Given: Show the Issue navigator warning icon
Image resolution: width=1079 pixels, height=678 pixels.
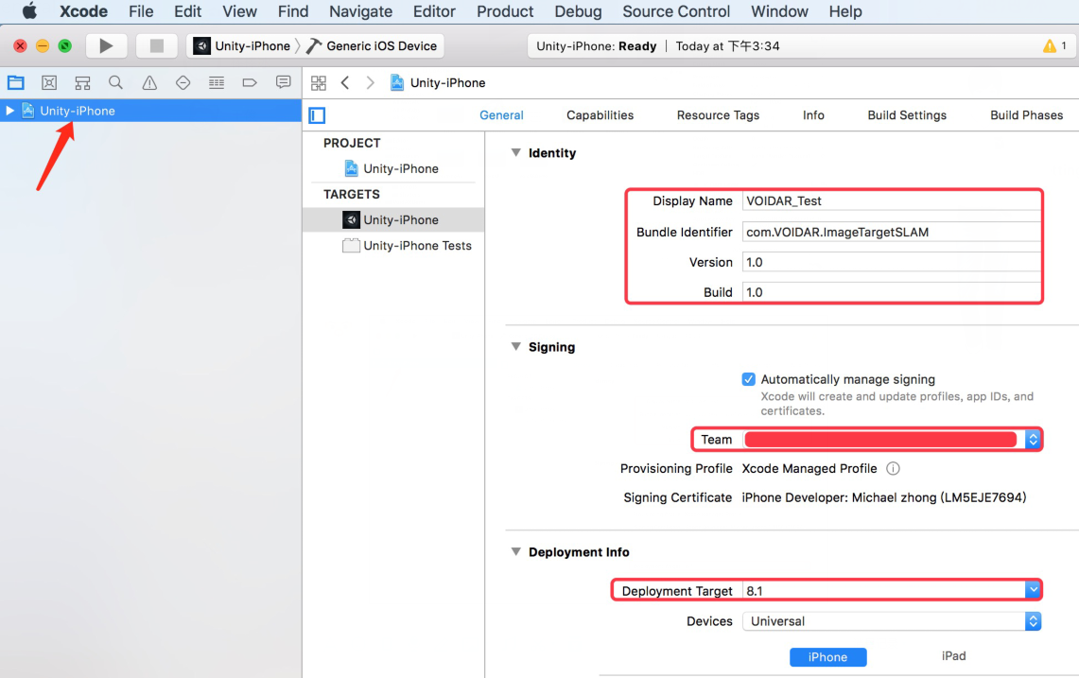Looking at the screenshot, I should coord(149,82).
